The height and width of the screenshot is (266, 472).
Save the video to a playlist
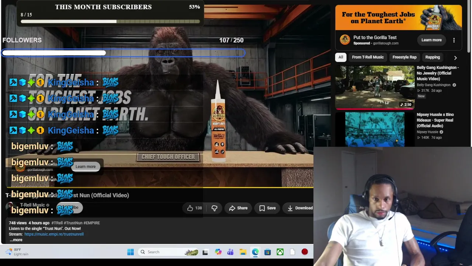coord(267,208)
